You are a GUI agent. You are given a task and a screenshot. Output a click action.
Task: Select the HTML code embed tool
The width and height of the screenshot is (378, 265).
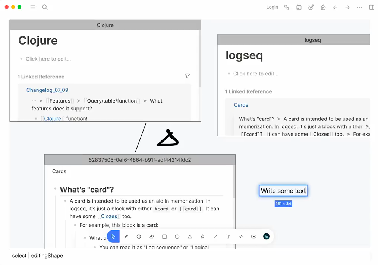[x=241, y=236]
